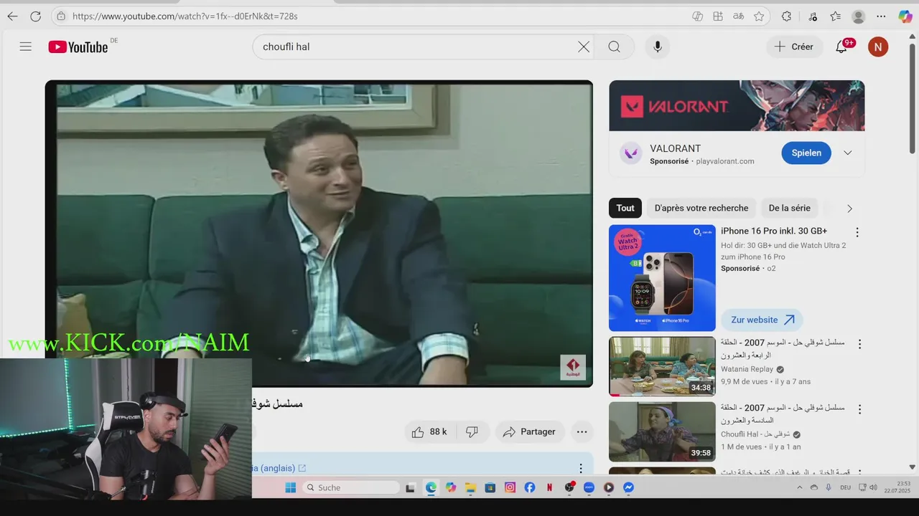Reload the current page
Screen dimensions: 919x516
(35, 16)
